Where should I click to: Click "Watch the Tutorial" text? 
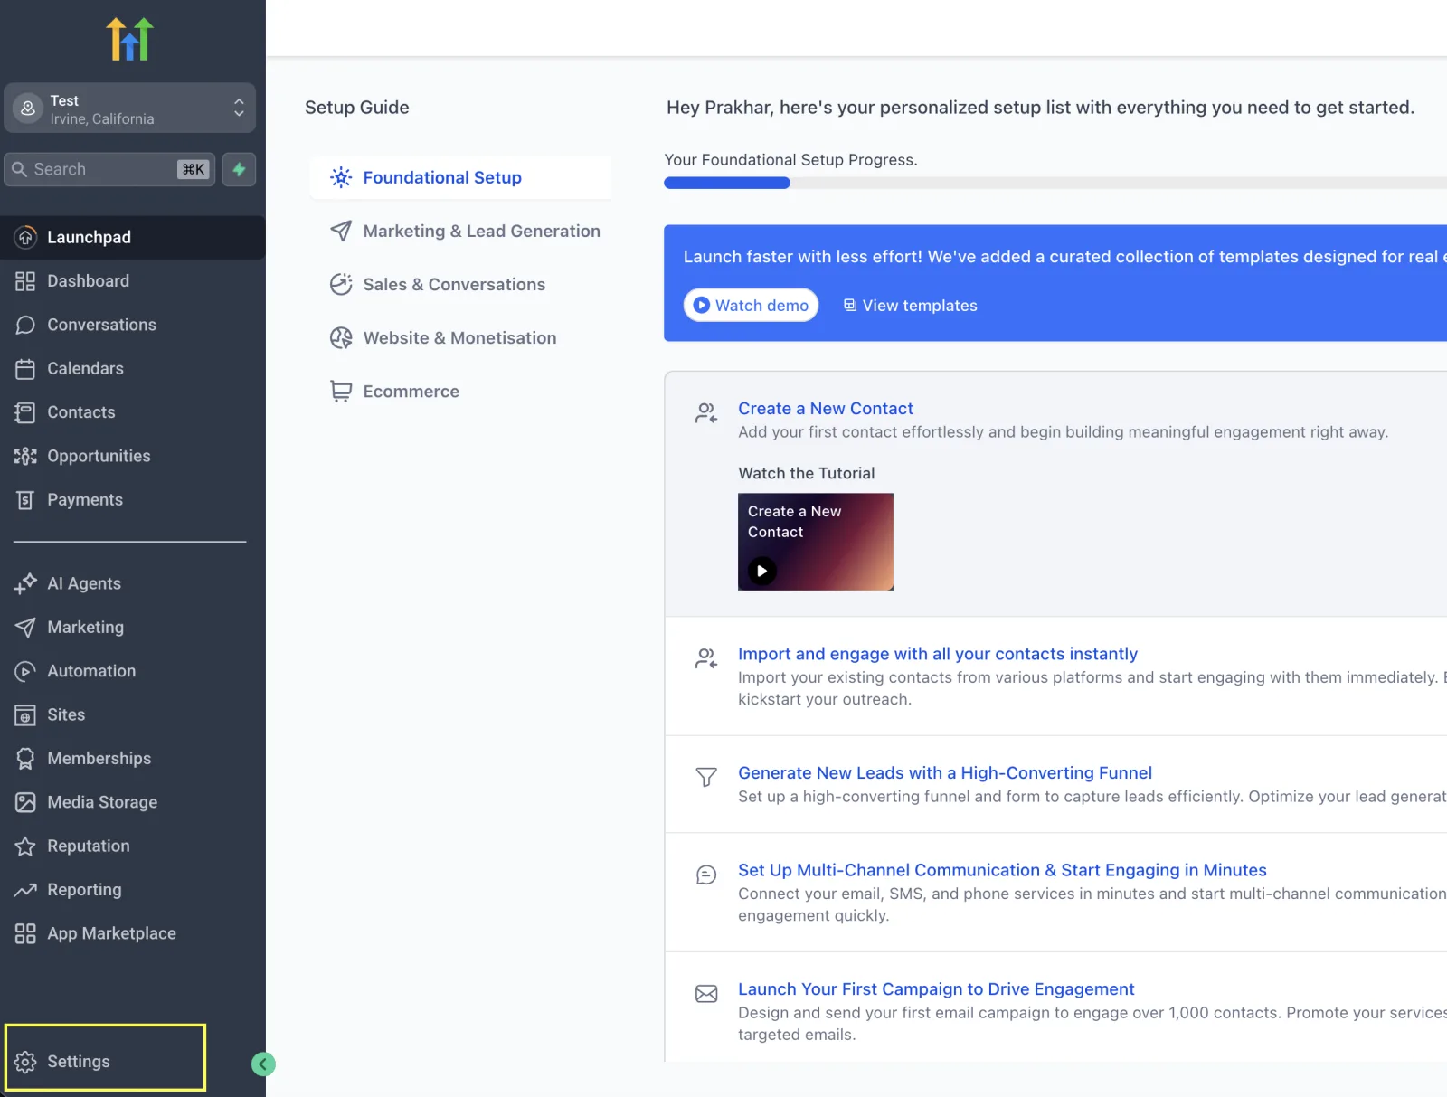806,473
